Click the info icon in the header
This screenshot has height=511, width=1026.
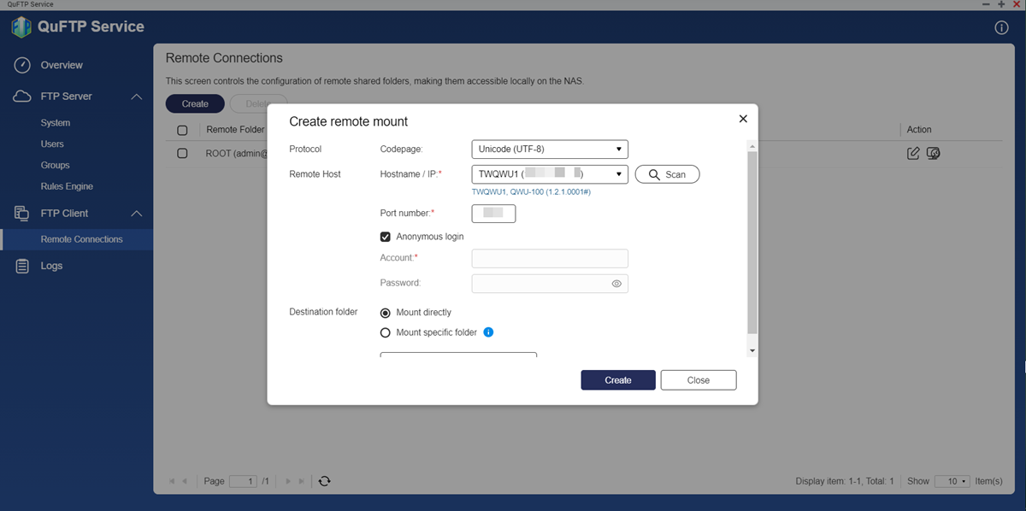tap(1002, 27)
